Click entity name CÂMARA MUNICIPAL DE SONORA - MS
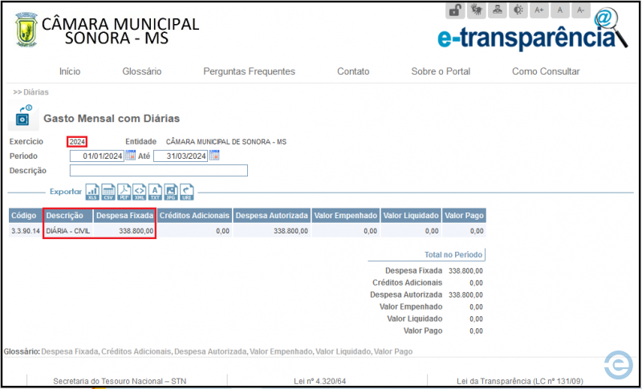Viewport: 642px width, 389px height. click(x=226, y=142)
